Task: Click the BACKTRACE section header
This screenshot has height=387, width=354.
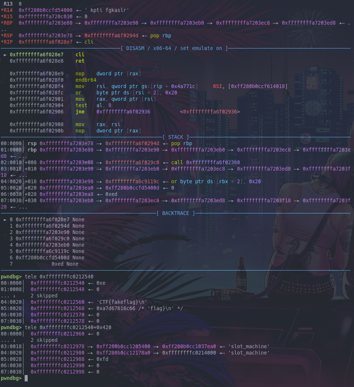Action: point(176,213)
